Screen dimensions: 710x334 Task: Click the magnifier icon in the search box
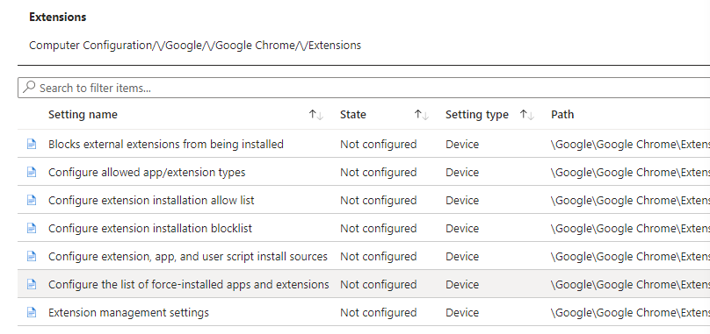click(x=29, y=87)
